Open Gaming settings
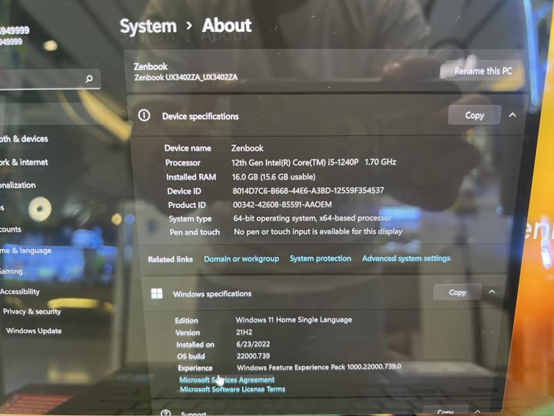Screen dimensions: 554x416 [x=11, y=271]
